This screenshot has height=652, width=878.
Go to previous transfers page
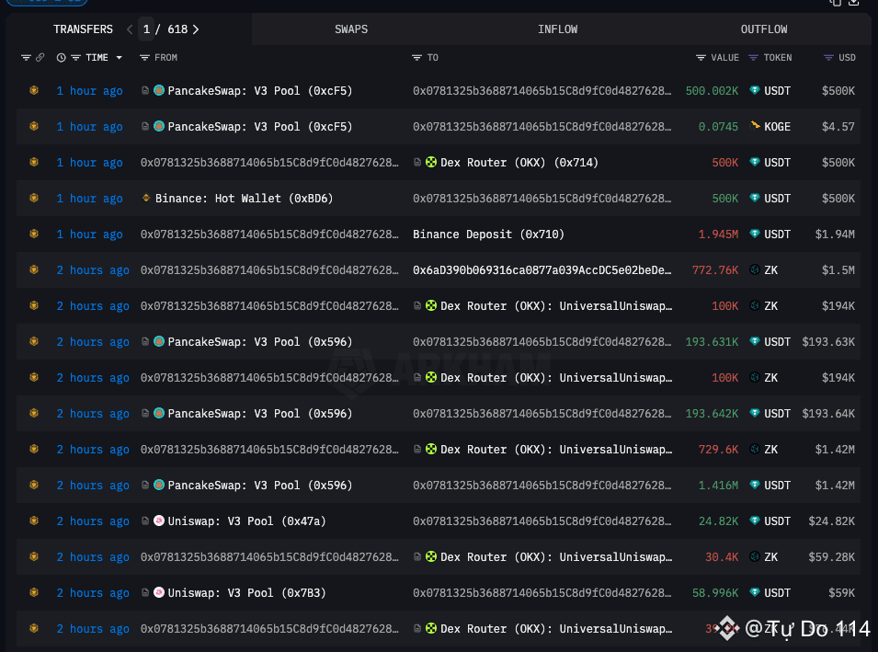coord(130,29)
